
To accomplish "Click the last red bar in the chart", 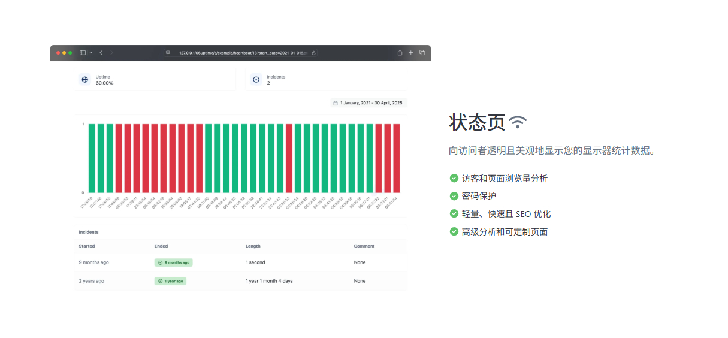I will [x=396, y=158].
